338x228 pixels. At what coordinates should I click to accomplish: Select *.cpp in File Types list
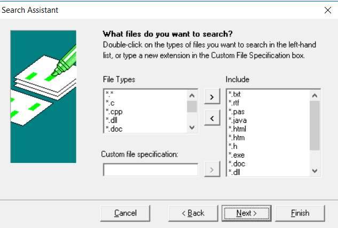pyautogui.click(x=114, y=111)
